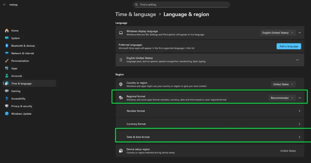Open the three-dot menu for English (United States)
This screenshot has height=163, width=311.
[297, 60]
